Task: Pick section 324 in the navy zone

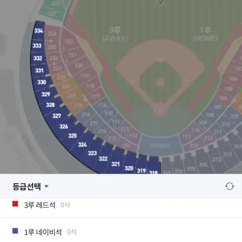Action: coord(82,145)
